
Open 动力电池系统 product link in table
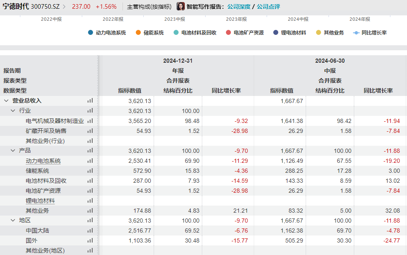tap(43, 161)
